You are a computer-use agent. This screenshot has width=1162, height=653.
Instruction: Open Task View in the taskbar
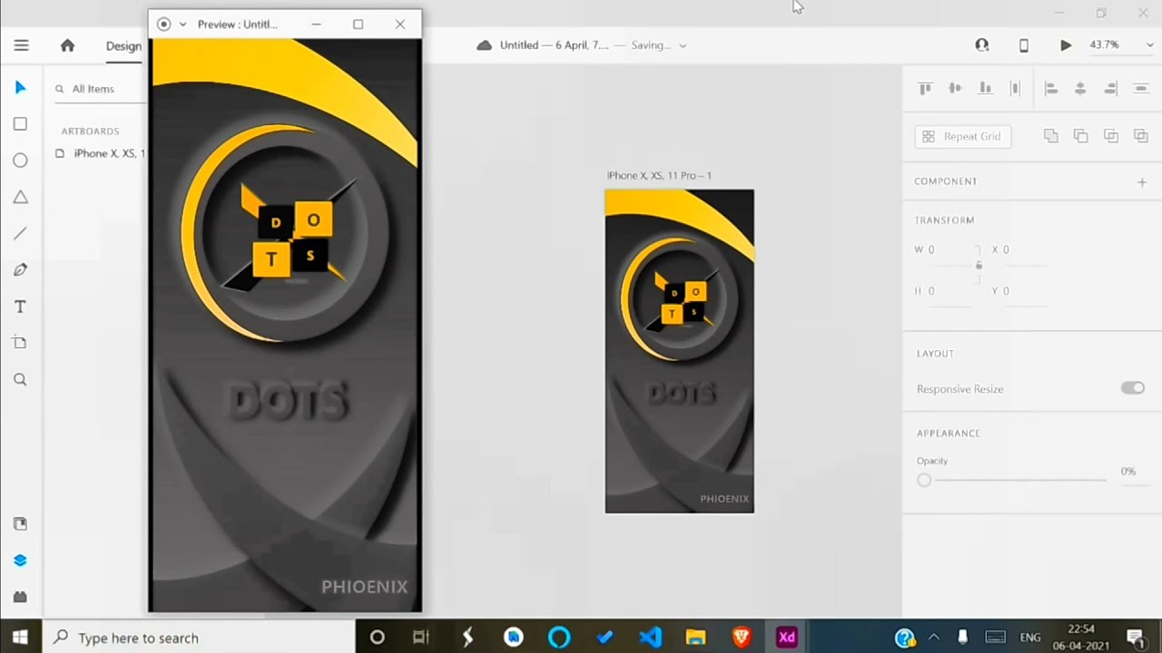pos(420,638)
